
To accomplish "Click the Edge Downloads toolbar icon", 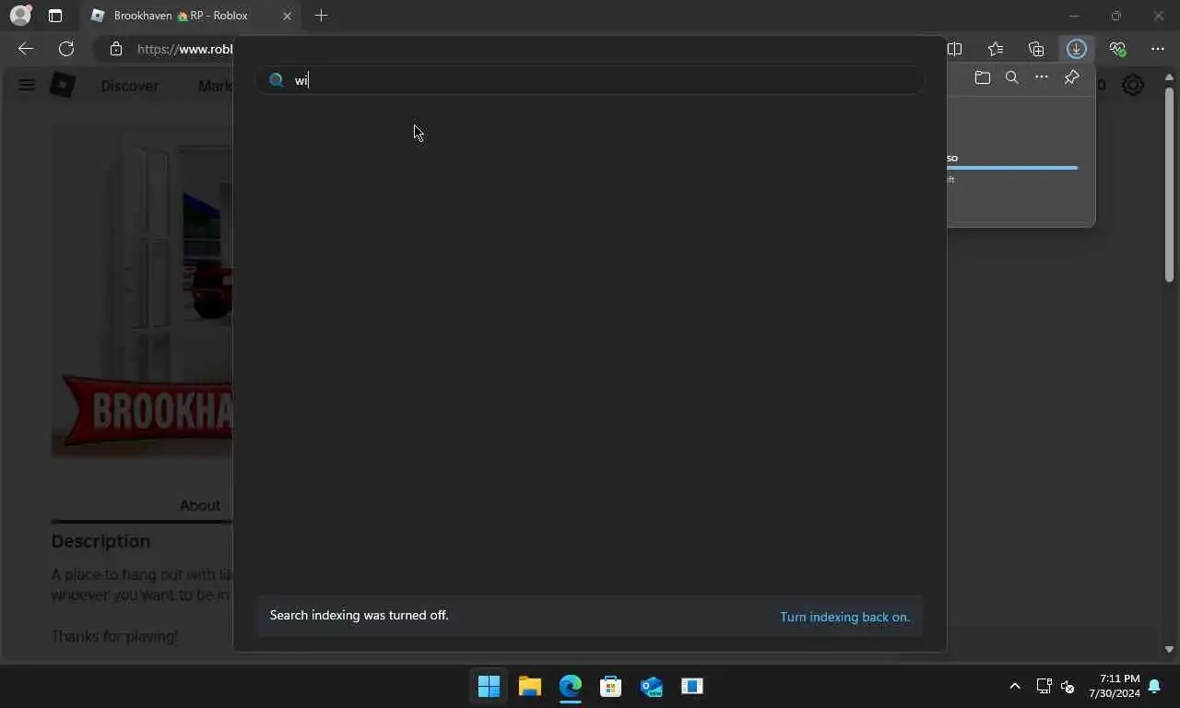I will tap(1076, 49).
